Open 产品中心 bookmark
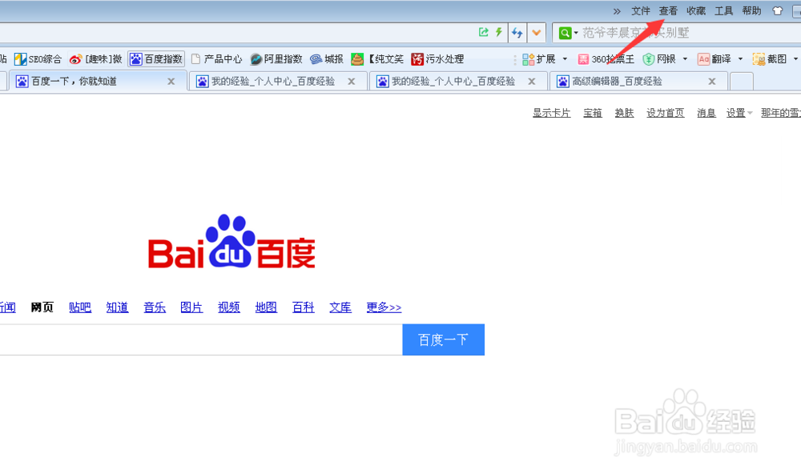 pyautogui.click(x=216, y=59)
